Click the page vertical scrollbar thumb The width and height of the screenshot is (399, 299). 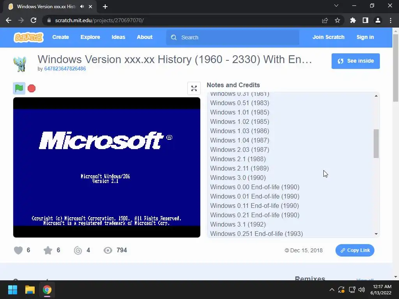(395, 68)
